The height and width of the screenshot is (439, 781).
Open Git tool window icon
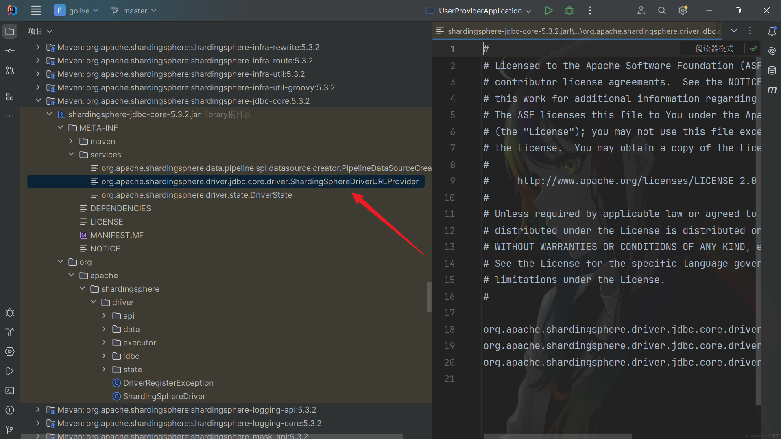point(10,430)
